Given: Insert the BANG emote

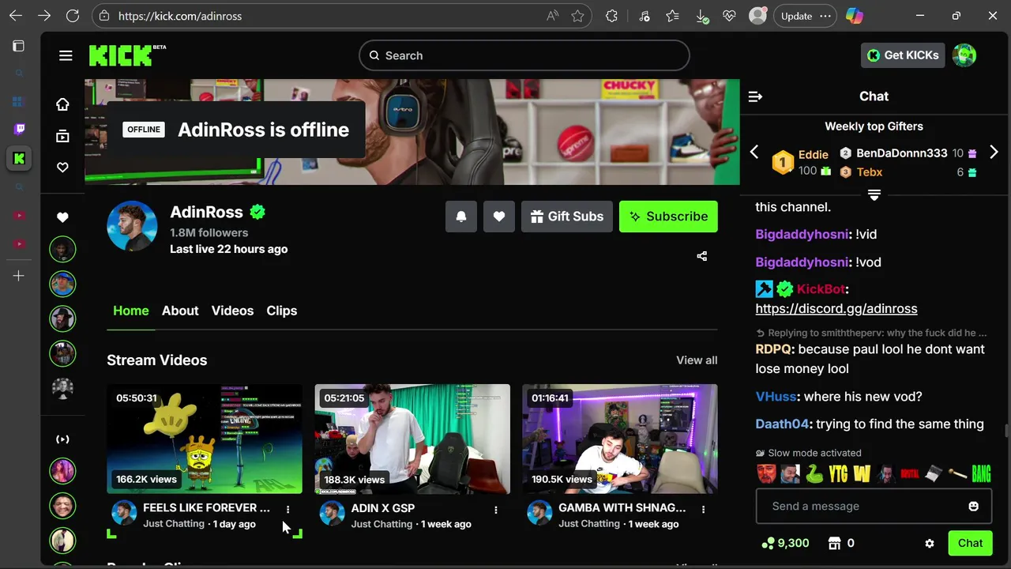Looking at the screenshot, I should (x=981, y=474).
